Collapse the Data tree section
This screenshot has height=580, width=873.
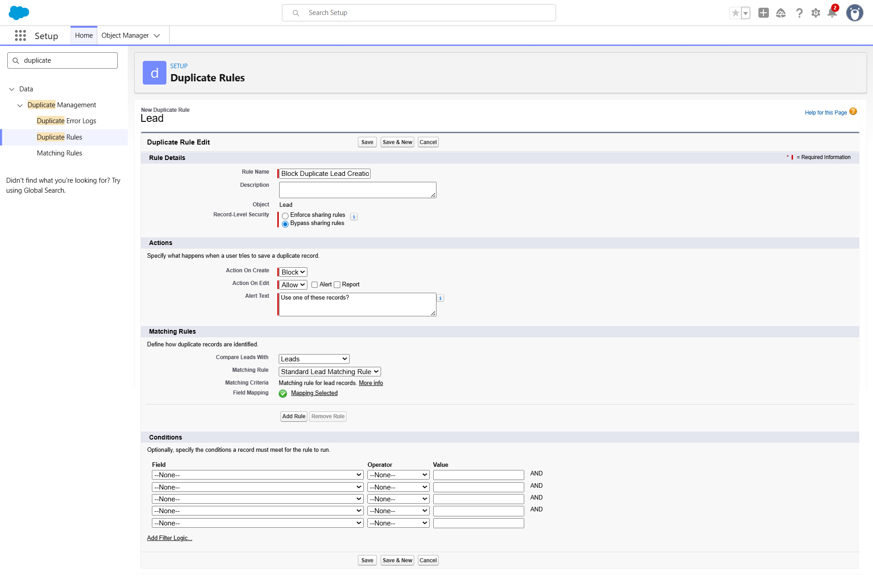[x=12, y=89]
